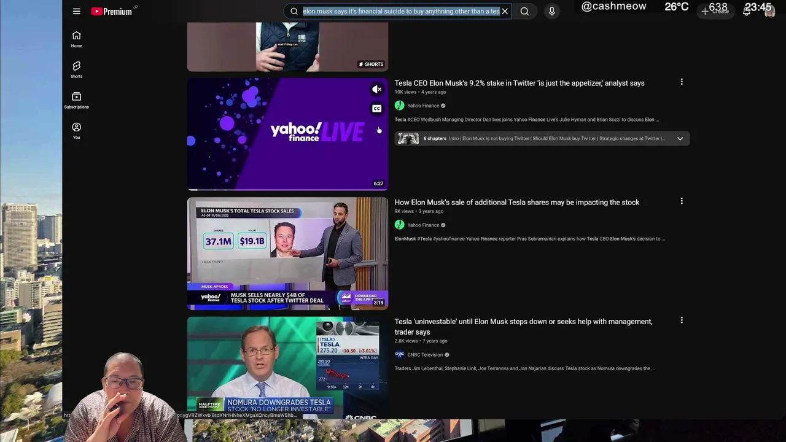786x442 pixels.
Task: Open the YouTube guide hamburger menu
Action: click(76, 11)
